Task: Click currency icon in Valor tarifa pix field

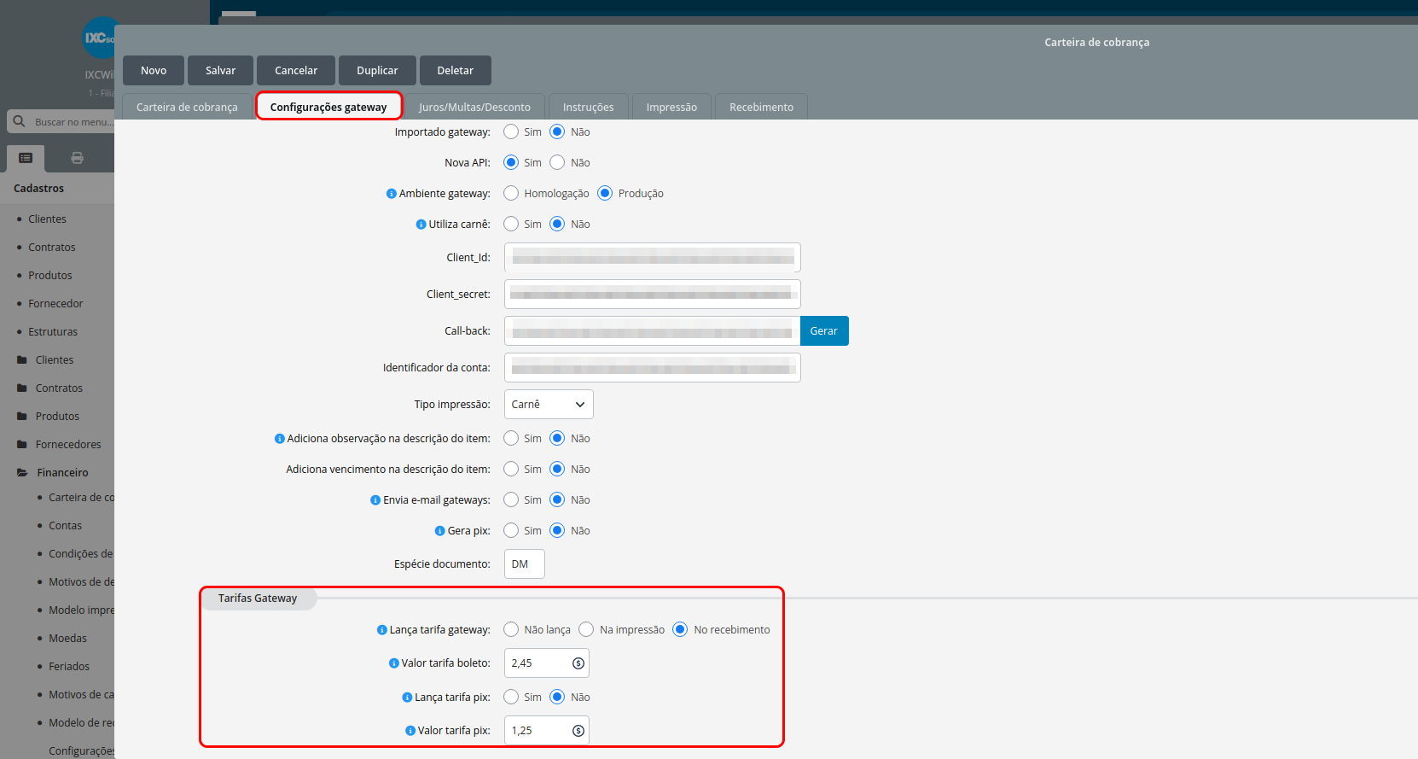Action: coord(578,731)
